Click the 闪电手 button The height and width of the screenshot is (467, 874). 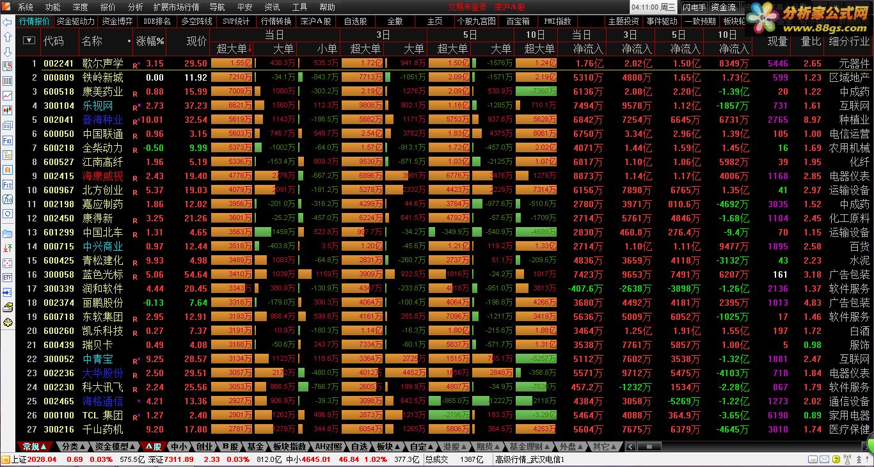tap(694, 7)
